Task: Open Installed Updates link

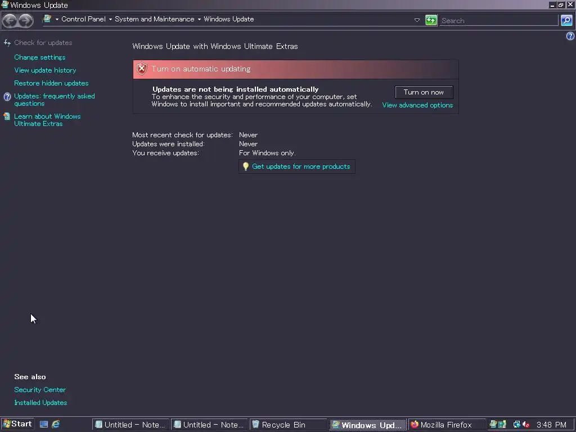Action: [40, 403]
